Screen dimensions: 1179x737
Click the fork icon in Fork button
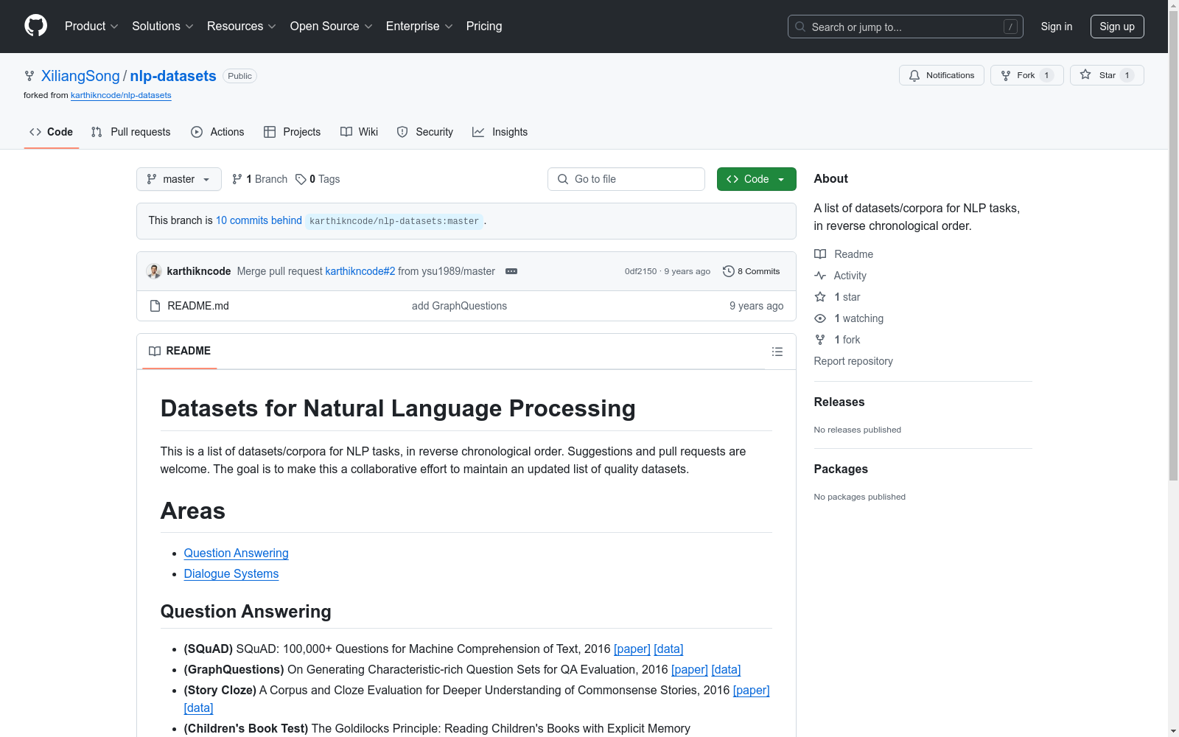(x=1006, y=75)
